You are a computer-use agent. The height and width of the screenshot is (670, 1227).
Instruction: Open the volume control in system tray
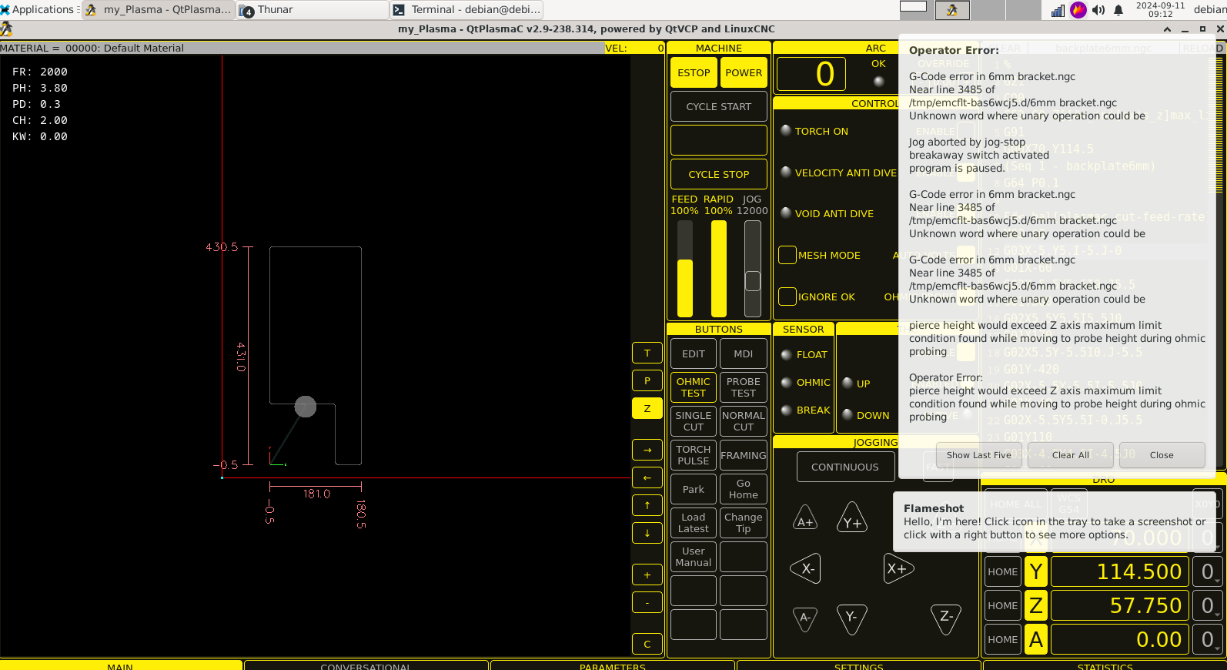click(x=1098, y=10)
